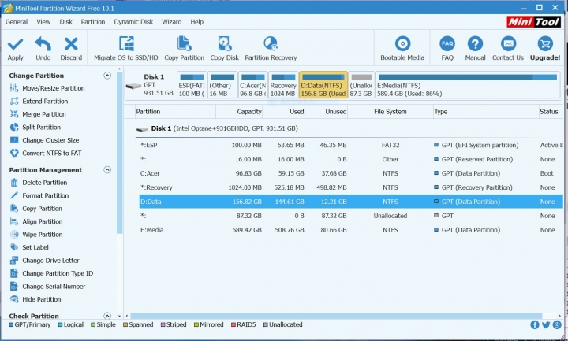Screen dimensions: 568x341
Task: Select the Unallocated 87.3 GB disk map block
Action: coord(361,85)
